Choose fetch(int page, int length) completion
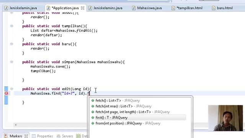245x138 pixels. pos(132,112)
